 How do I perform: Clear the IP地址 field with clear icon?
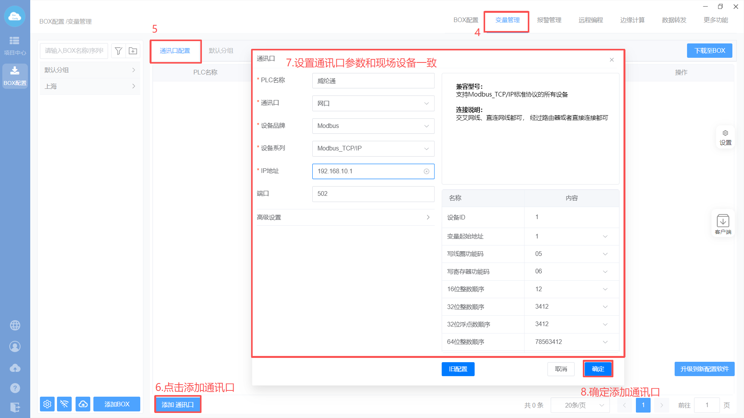426,171
